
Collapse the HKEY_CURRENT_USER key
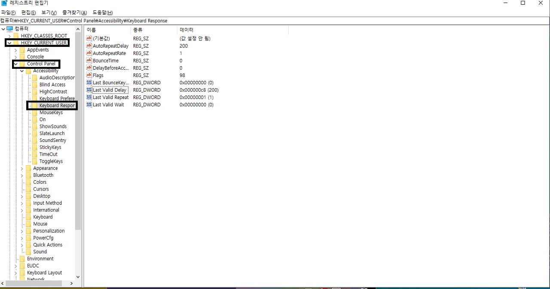tap(9, 43)
